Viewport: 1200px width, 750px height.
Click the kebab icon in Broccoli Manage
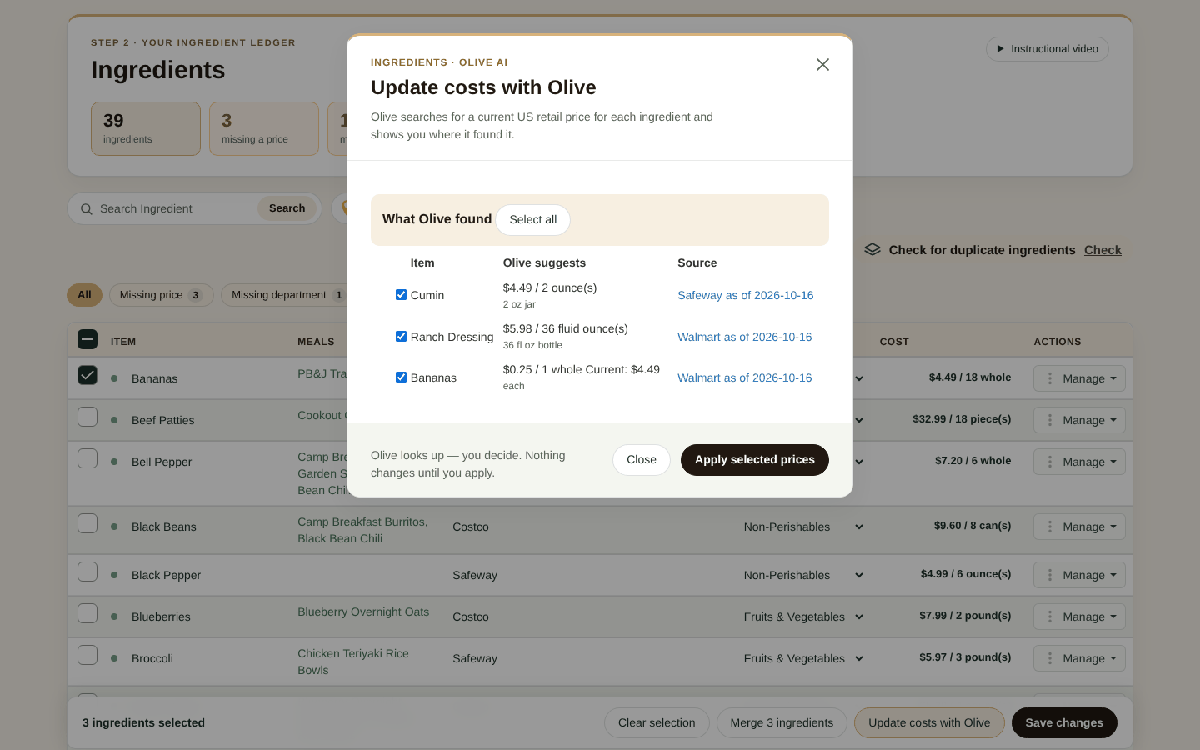coord(1050,658)
